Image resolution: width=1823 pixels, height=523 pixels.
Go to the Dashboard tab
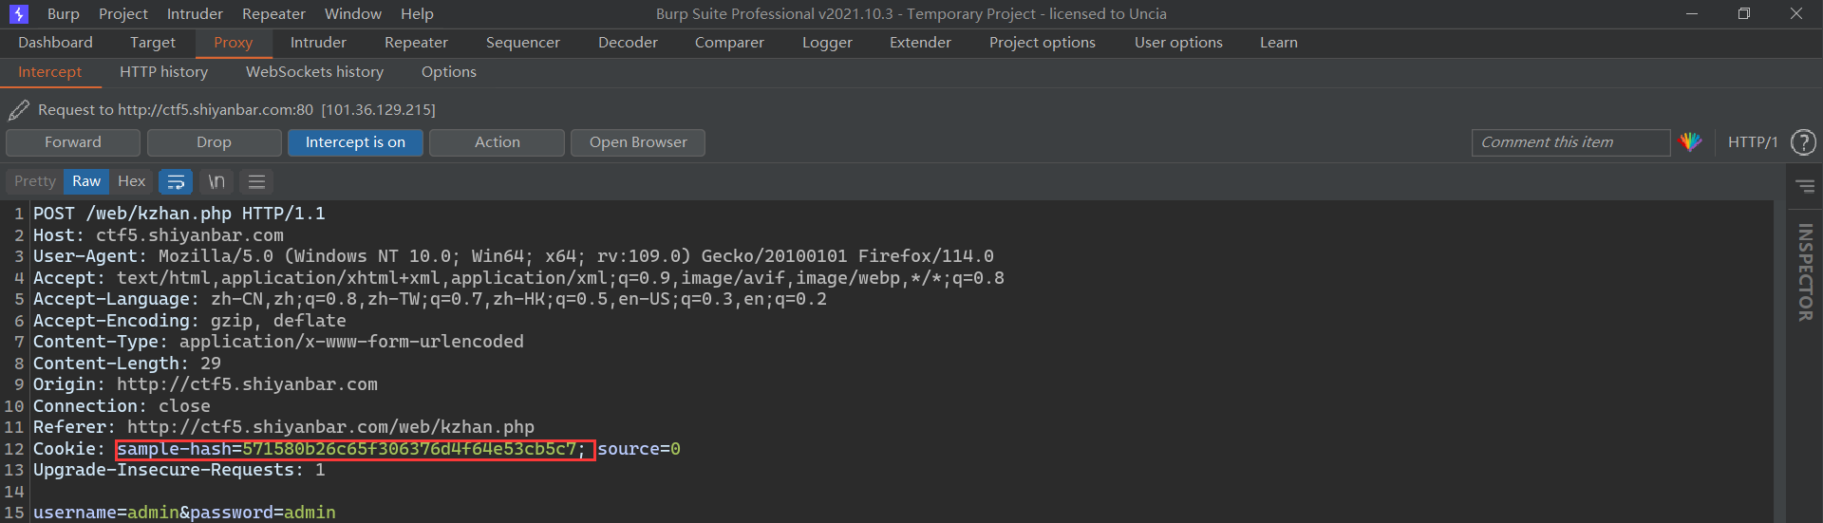pyautogui.click(x=55, y=43)
